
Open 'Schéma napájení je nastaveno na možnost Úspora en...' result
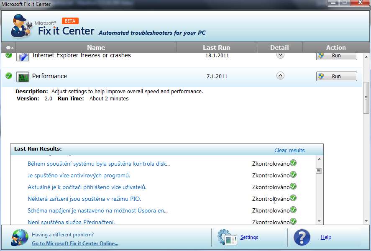pos(98,210)
